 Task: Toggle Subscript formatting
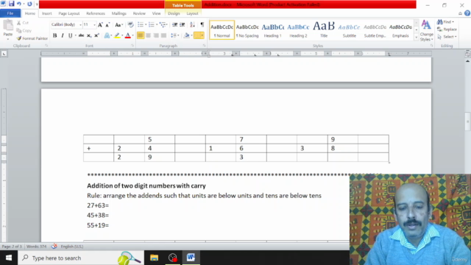[89, 35]
